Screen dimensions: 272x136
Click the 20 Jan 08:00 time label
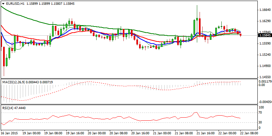118,133
